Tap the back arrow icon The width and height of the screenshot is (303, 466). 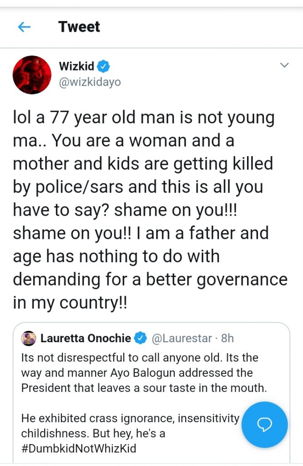coord(24,27)
